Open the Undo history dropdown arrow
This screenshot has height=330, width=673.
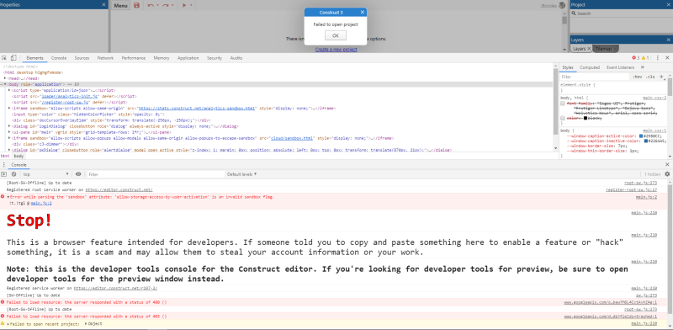[x=157, y=6]
